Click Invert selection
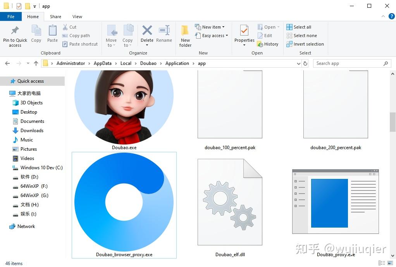Image resolution: width=396 pixels, height=267 pixels. coord(305,44)
